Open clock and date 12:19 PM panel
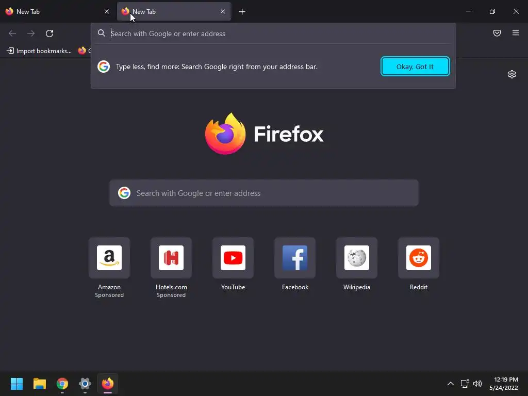The width and height of the screenshot is (528, 396). (x=504, y=384)
